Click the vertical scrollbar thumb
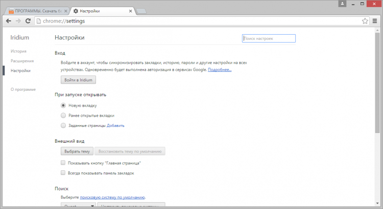This screenshot has width=383, height=209. click(x=377, y=83)
